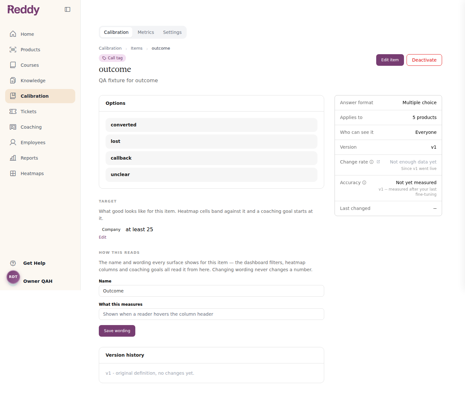Open Knowledge in the sidebar
The width and height of the screenshot is (465, 396).
[x=40, y=80]
